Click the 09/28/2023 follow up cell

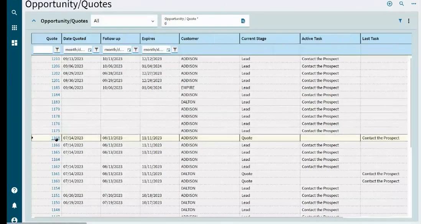pos(120,73)
